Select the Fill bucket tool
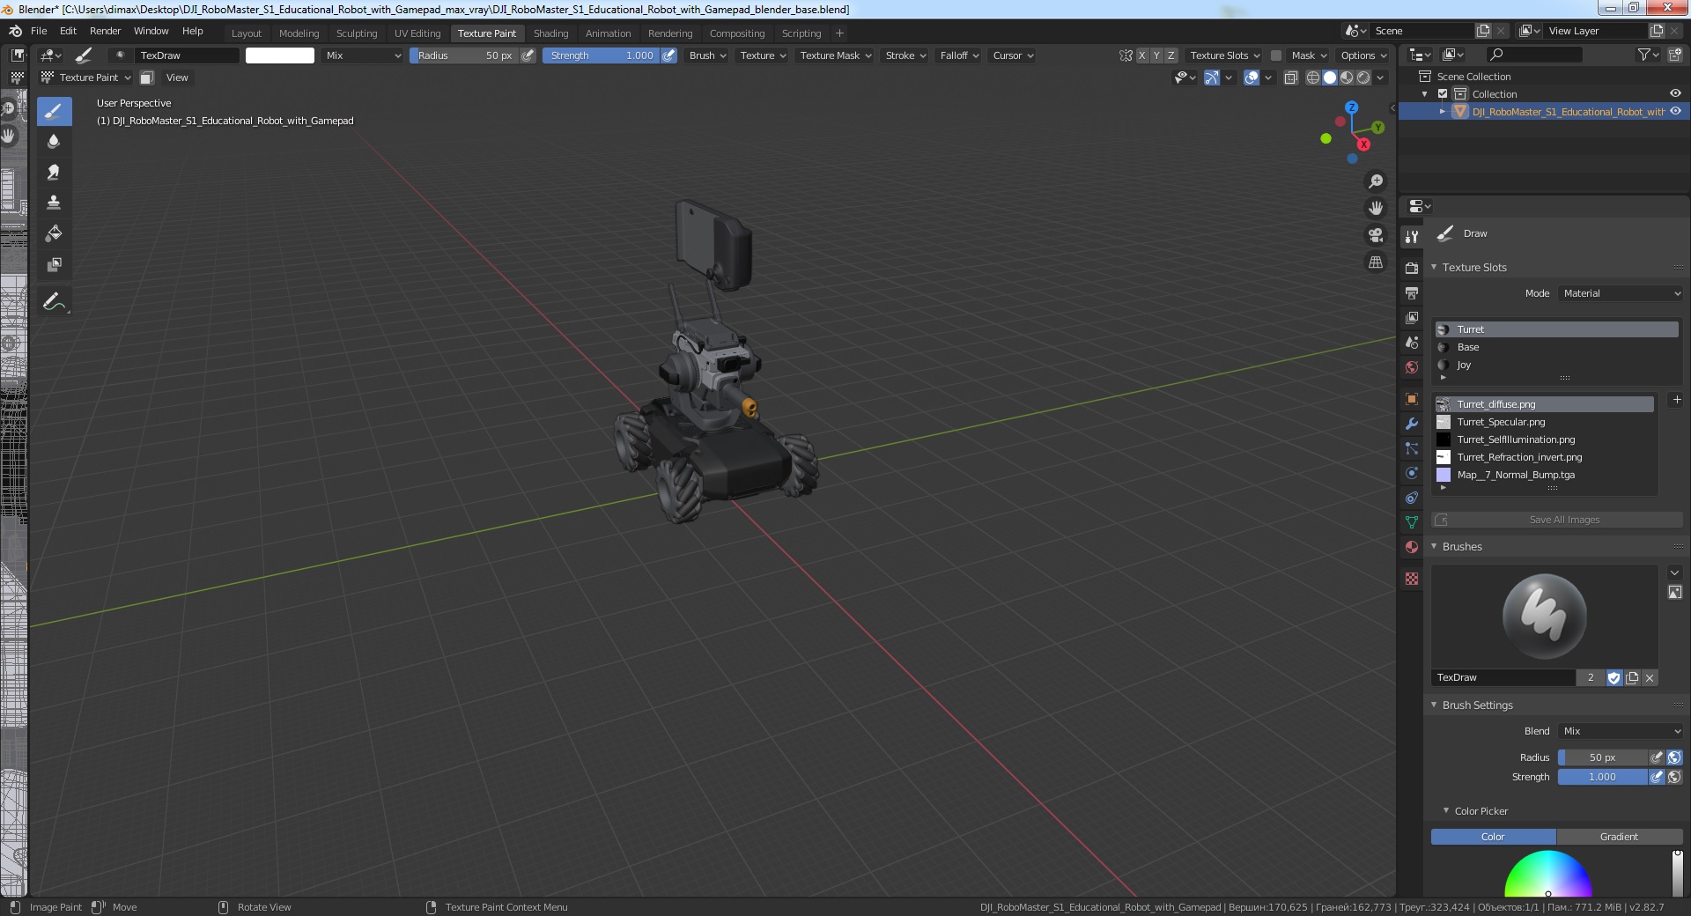This screenshot has height=916, width=1691. 54,233
